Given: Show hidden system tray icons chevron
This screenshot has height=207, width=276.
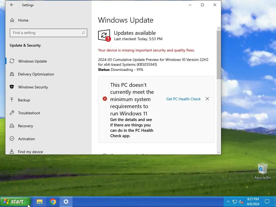Looking at the screenshot, I should tap(228, 202).
